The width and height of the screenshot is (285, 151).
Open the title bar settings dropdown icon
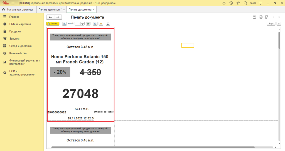261,3
